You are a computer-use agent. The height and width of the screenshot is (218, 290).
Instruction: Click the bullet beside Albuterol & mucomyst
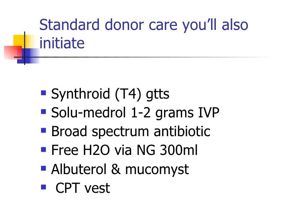pos(43,168)
